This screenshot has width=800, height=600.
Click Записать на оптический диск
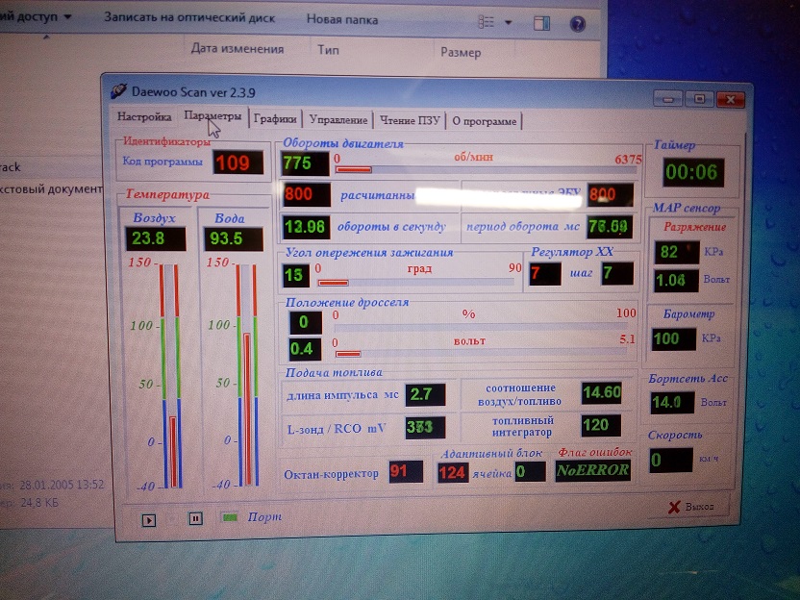click(189, 18)
